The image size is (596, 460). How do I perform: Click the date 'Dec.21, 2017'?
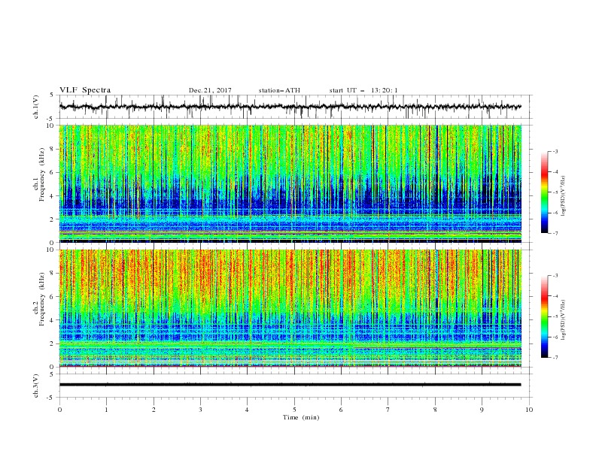pyautogui.click(x=210, y=90)
